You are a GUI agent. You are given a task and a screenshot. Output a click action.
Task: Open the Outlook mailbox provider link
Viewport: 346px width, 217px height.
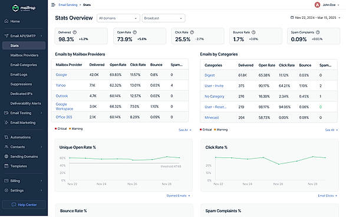tap(62, 96)
